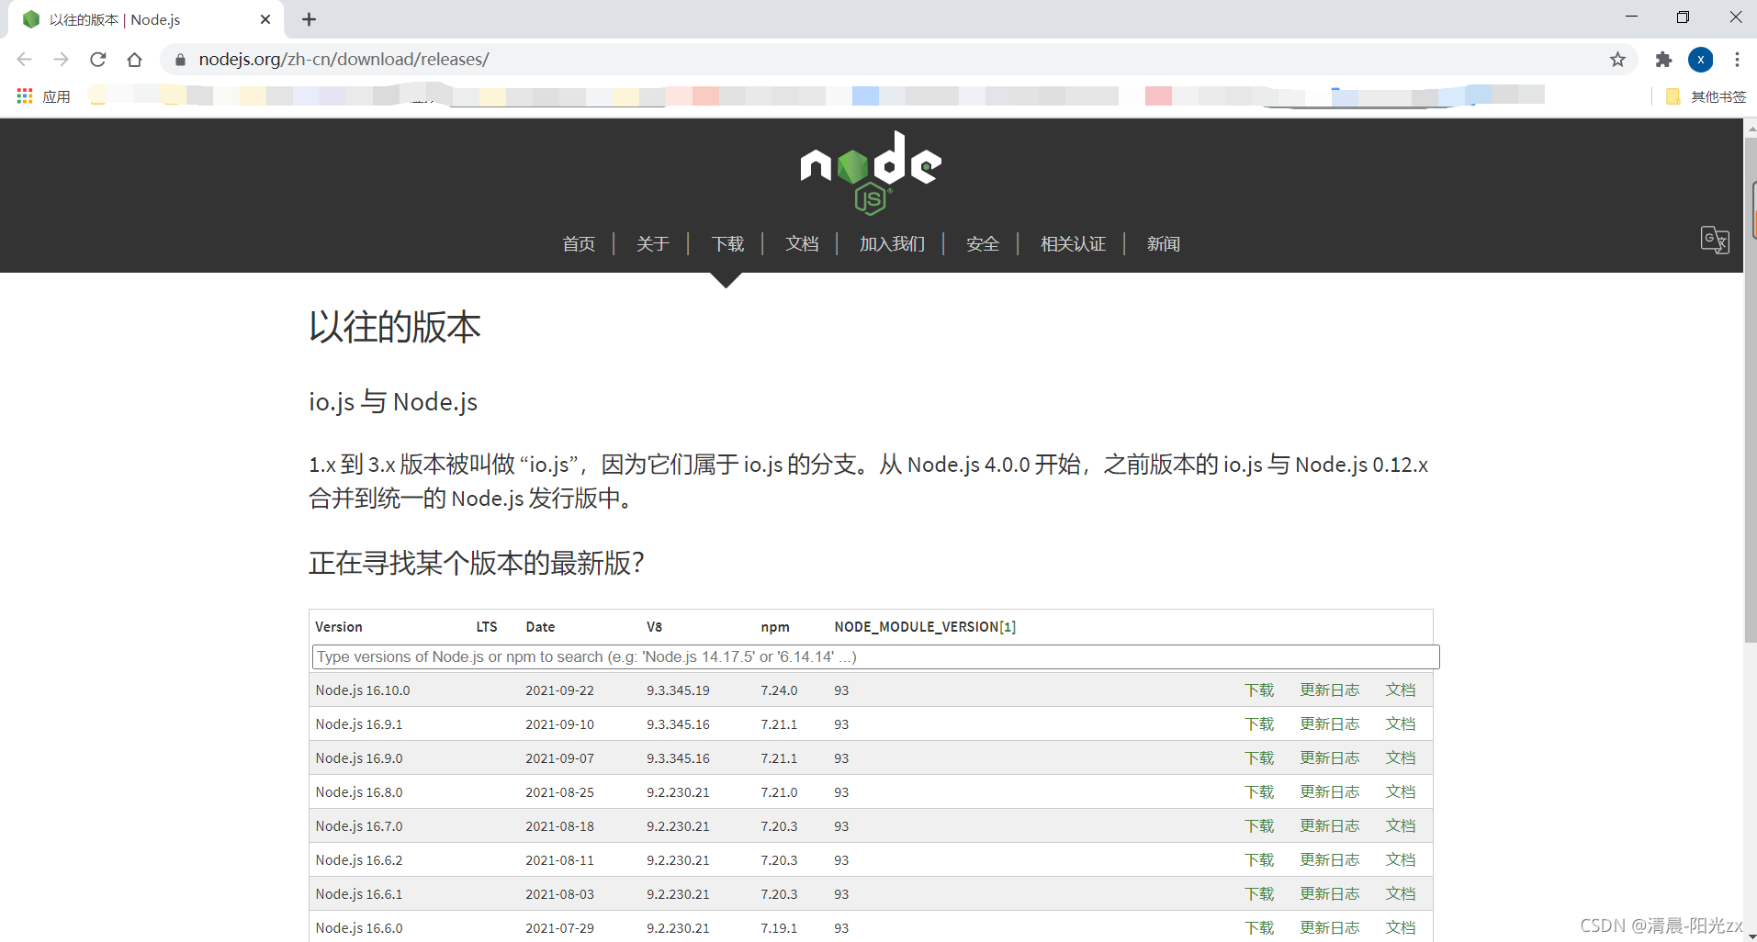Click the npm column header
1757x942 pixels.
775,627
